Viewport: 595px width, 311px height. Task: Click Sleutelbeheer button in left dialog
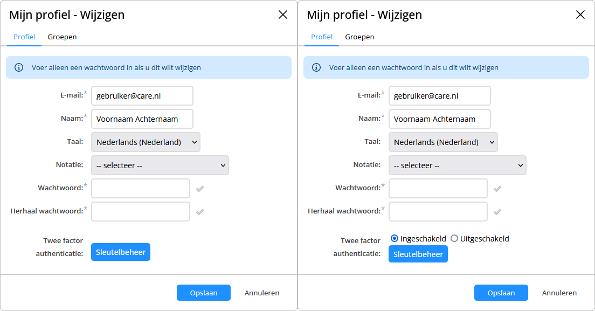click(121, 252)
